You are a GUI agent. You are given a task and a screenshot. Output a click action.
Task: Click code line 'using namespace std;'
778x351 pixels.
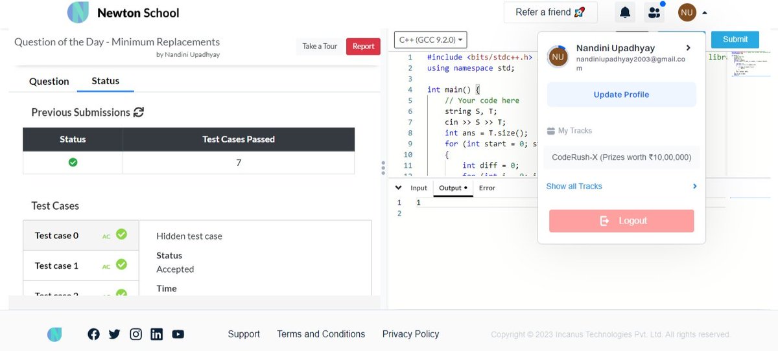click(x=471, y=68)
